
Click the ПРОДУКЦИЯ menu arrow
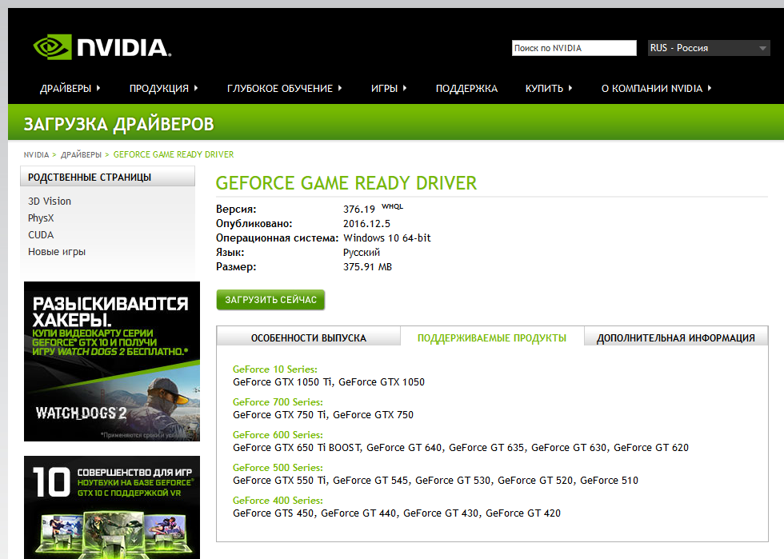pos(196,88)
